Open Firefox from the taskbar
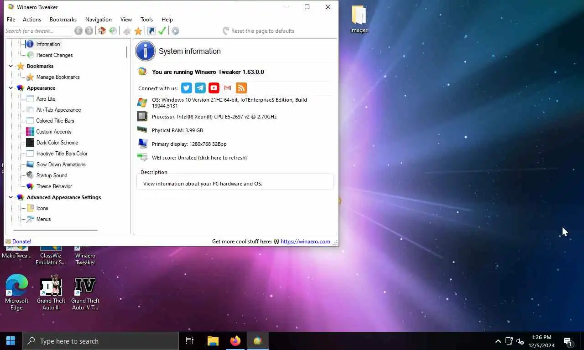Viewport: 584px width, 350px height. point(235,341)
